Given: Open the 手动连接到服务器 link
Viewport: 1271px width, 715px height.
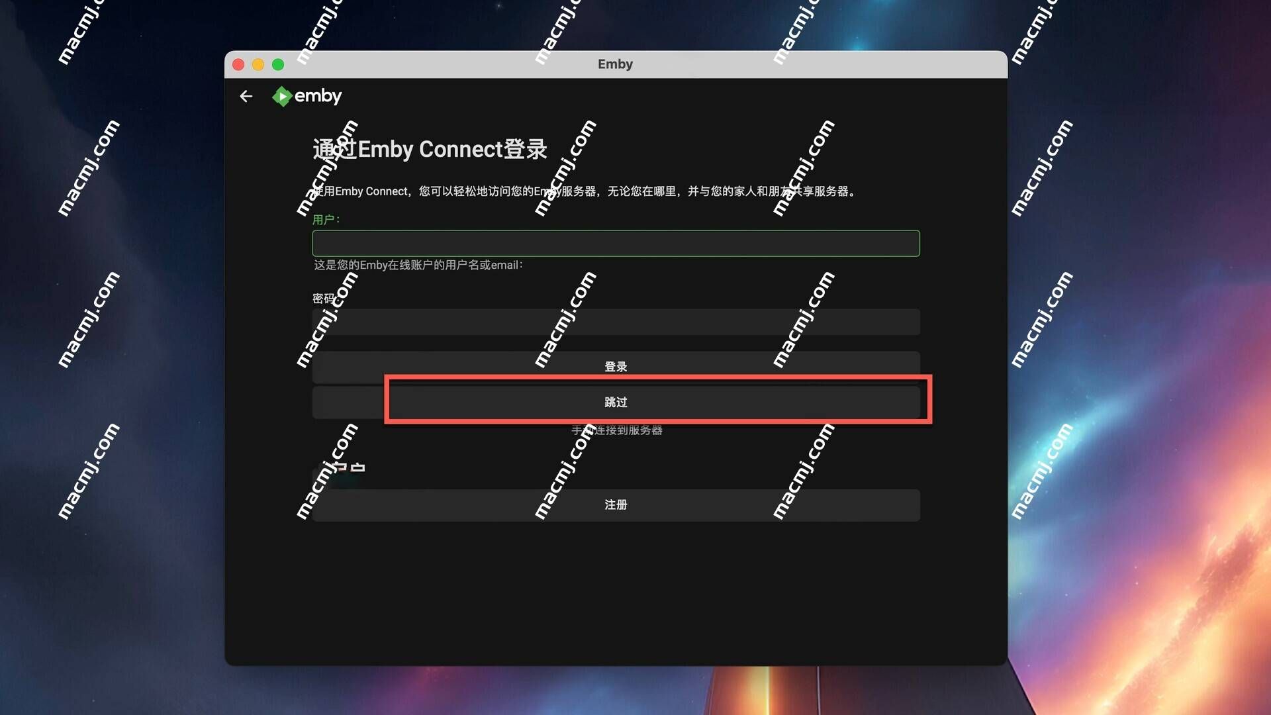Looking at the screenshot, I should coord(617,430).
